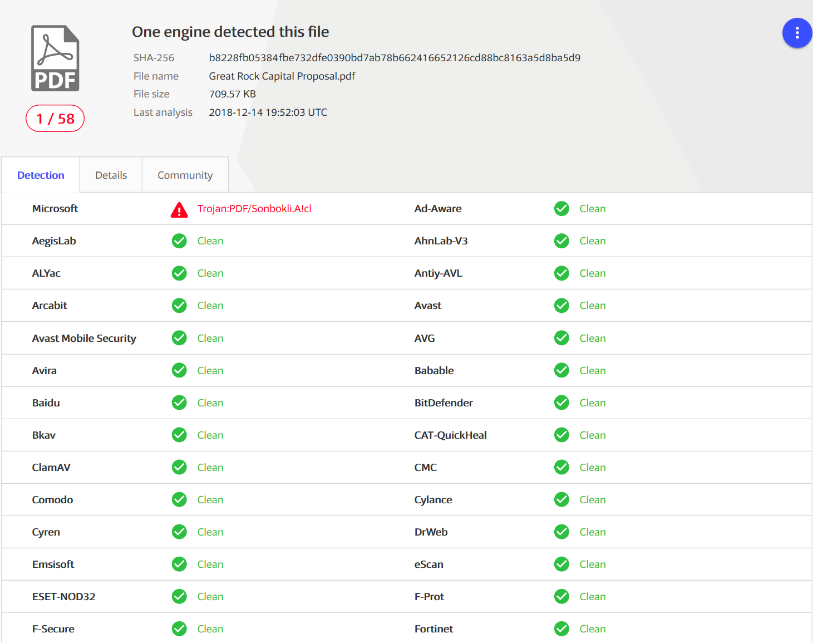Switch to the Details tab
Screen dimensions: 813x643
tap(111, 174)
